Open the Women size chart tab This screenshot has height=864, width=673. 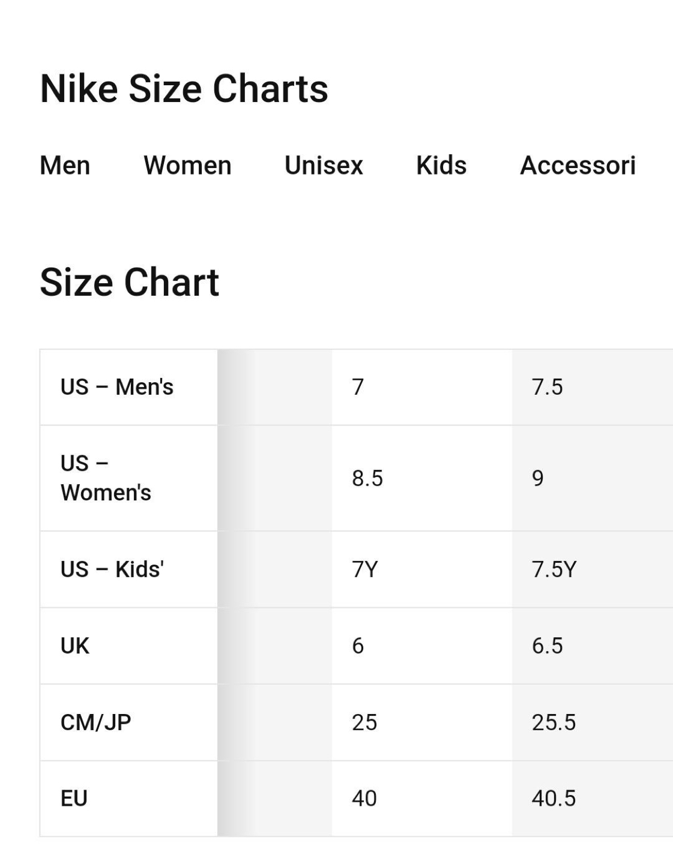187,166
